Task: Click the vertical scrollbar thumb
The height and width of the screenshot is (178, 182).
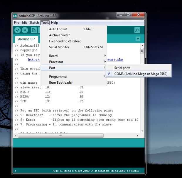Action: click(142, 51)
